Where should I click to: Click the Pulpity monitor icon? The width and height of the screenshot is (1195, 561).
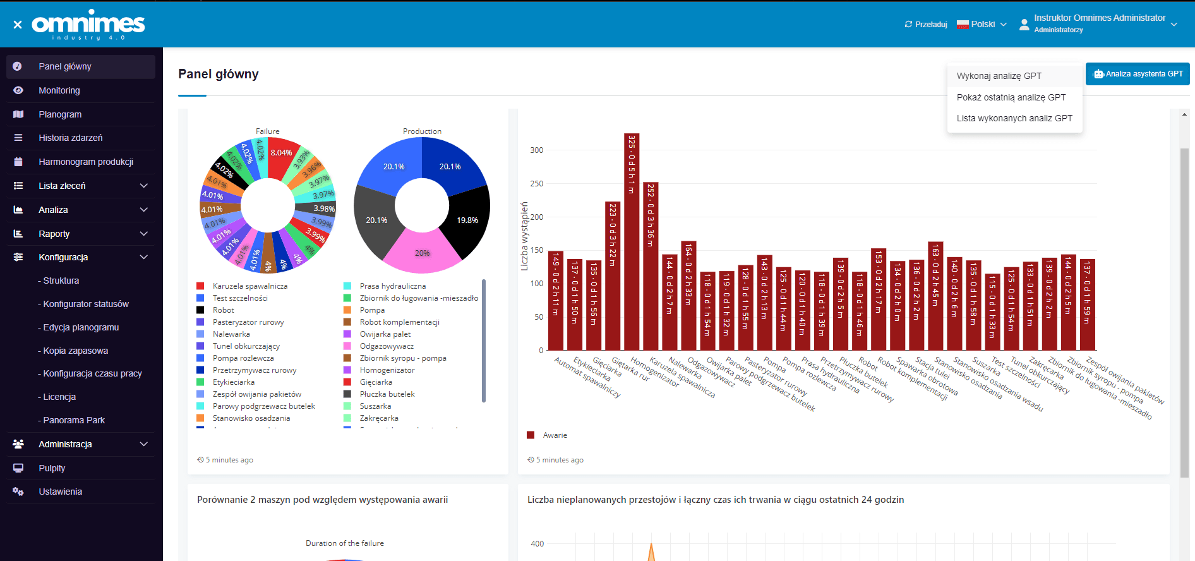coord(18,468)
